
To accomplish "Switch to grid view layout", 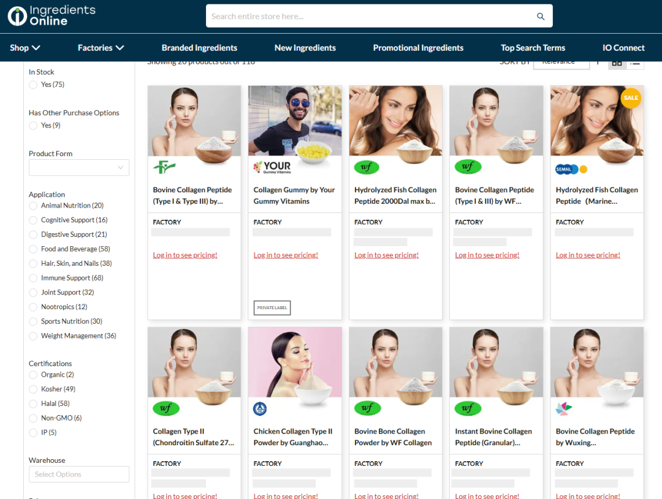I will (x=617, y=63).
